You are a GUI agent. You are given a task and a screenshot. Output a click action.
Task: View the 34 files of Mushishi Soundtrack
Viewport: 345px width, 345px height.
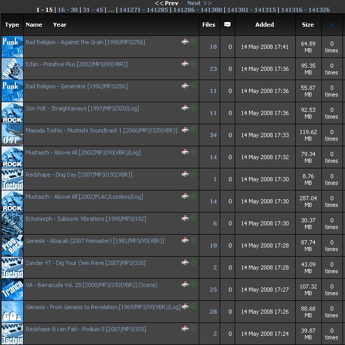coord(213,135)
